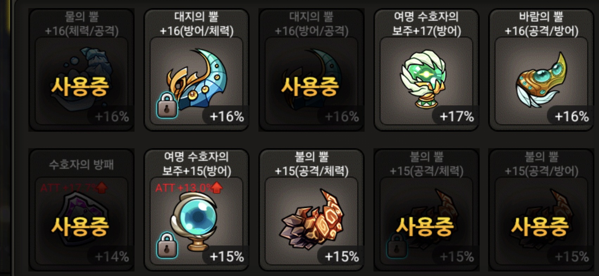Click the 여명 수호자의 보주+17(방어) title text

(x=426, y=24)
